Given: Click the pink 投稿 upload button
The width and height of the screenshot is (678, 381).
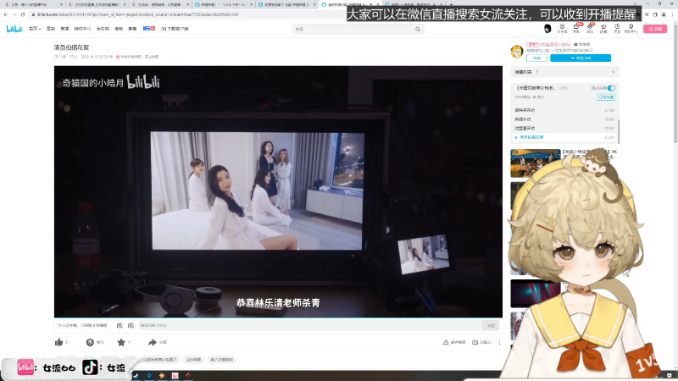Looking at the screenshot, I should [x=655, y=29].
